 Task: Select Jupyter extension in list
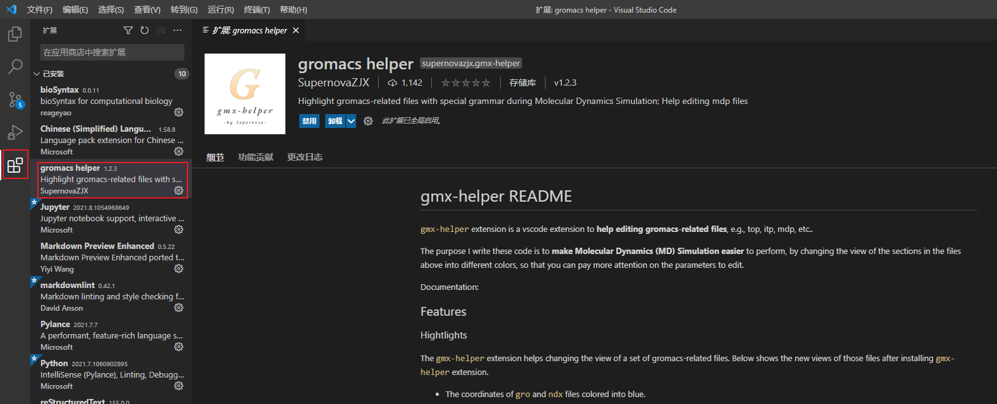[x=110, y=219]
